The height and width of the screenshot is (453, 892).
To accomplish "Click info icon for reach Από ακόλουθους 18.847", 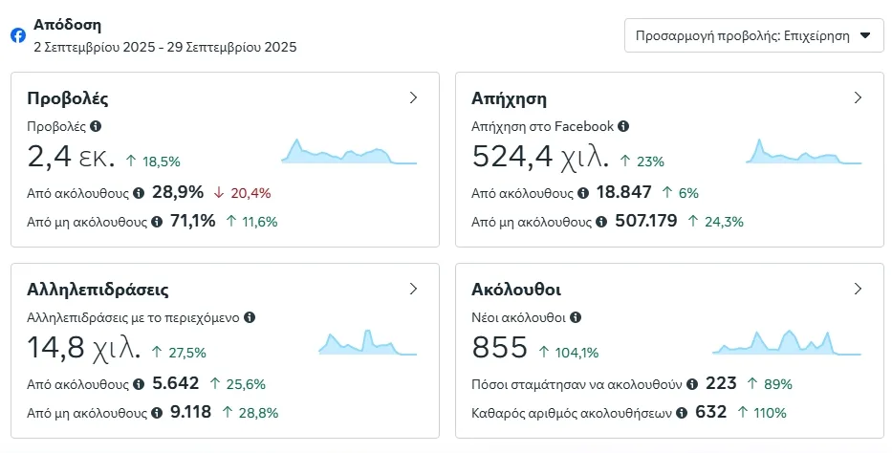I will click(x=581, y=193).
